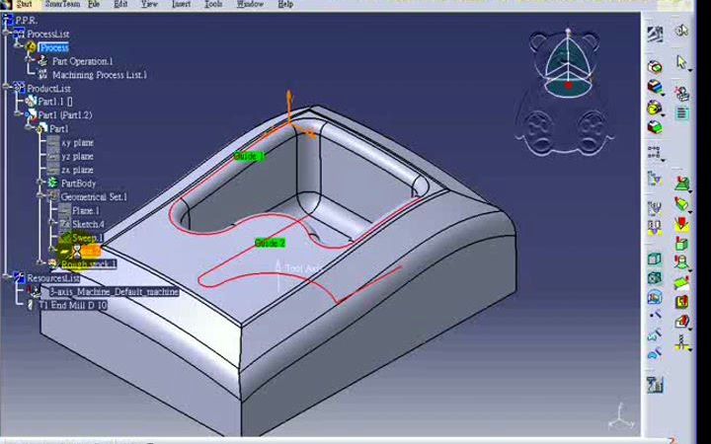Click the green cube with red tool icon
This screenshot has height=444, width=711.
click(x=681, y=244)
